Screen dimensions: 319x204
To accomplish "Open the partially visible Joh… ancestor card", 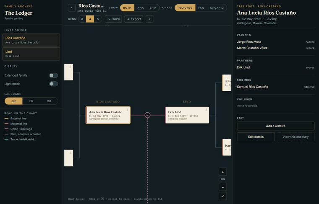I will 226,83.
